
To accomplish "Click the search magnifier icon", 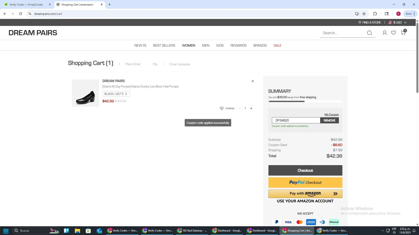I will tap(369, 33).
